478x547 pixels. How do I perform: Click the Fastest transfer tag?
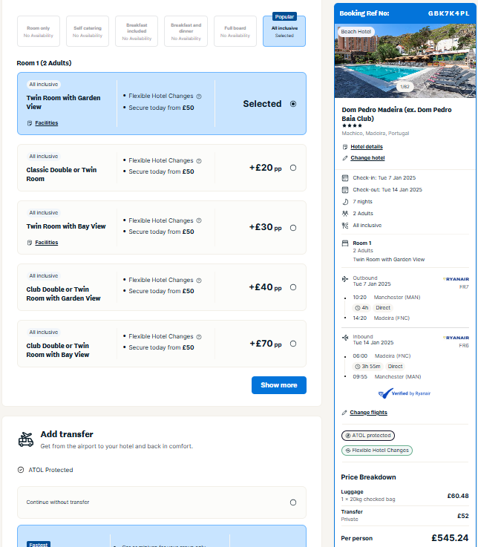[x=39, y=544]
